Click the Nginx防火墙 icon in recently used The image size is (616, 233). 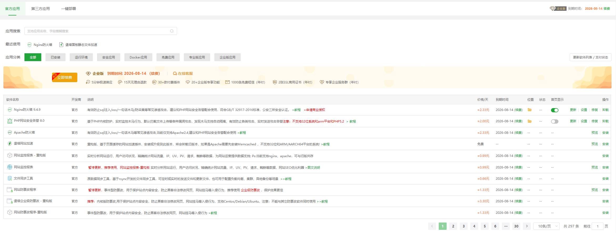(x=29, y=45)
